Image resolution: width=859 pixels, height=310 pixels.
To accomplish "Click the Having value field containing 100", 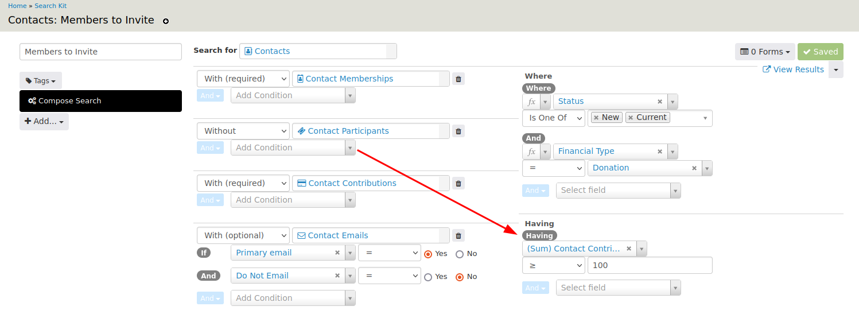I will tap(650, 266).
